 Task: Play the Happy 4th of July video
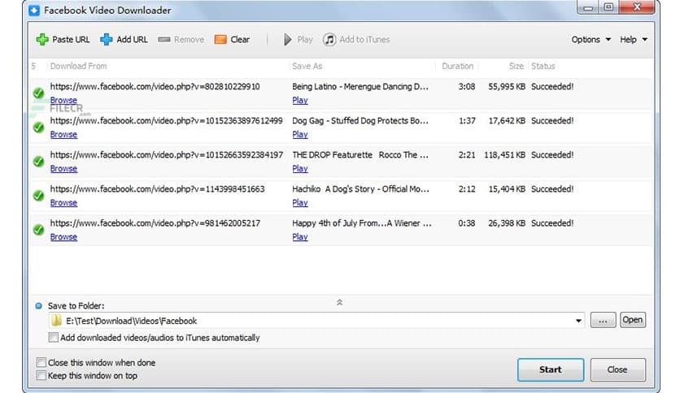point(299,237)
